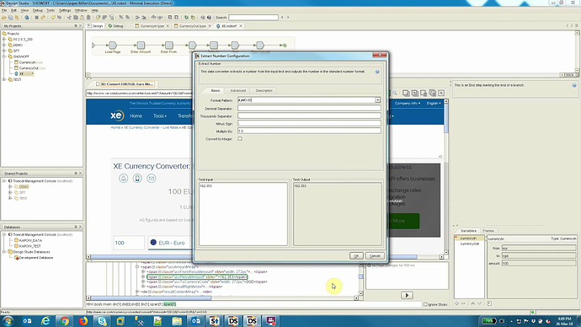Screen dimensions: 581x327
Task: Click the Tools link in XE navigation
Action: [160, 116]
